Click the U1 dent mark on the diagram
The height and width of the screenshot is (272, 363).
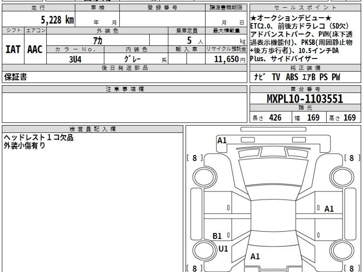(x=223, y=249)
